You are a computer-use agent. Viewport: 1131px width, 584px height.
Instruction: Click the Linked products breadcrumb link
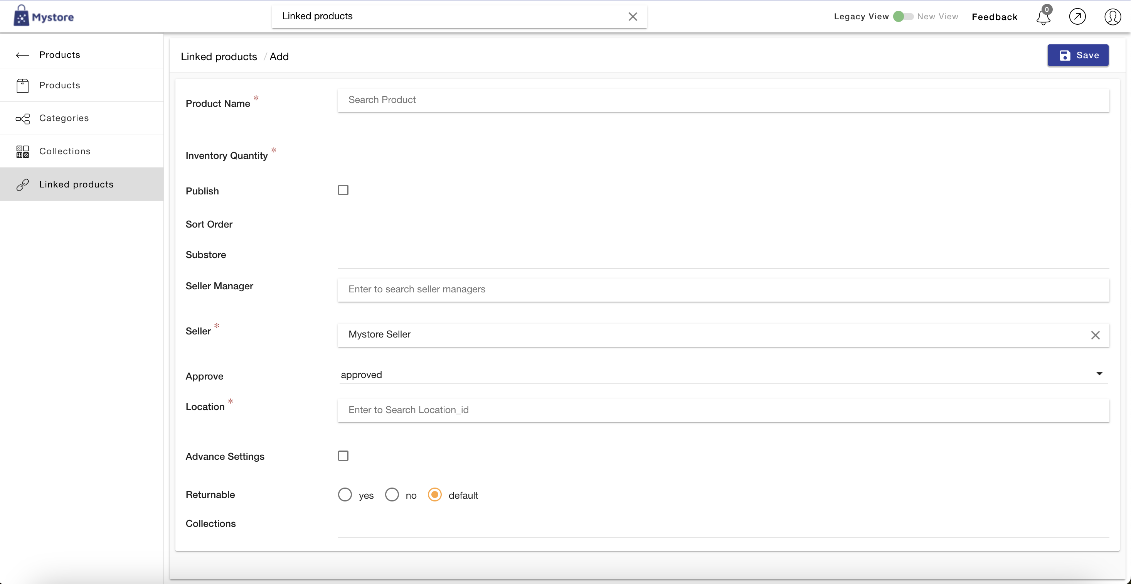click(x=219, y=57)
